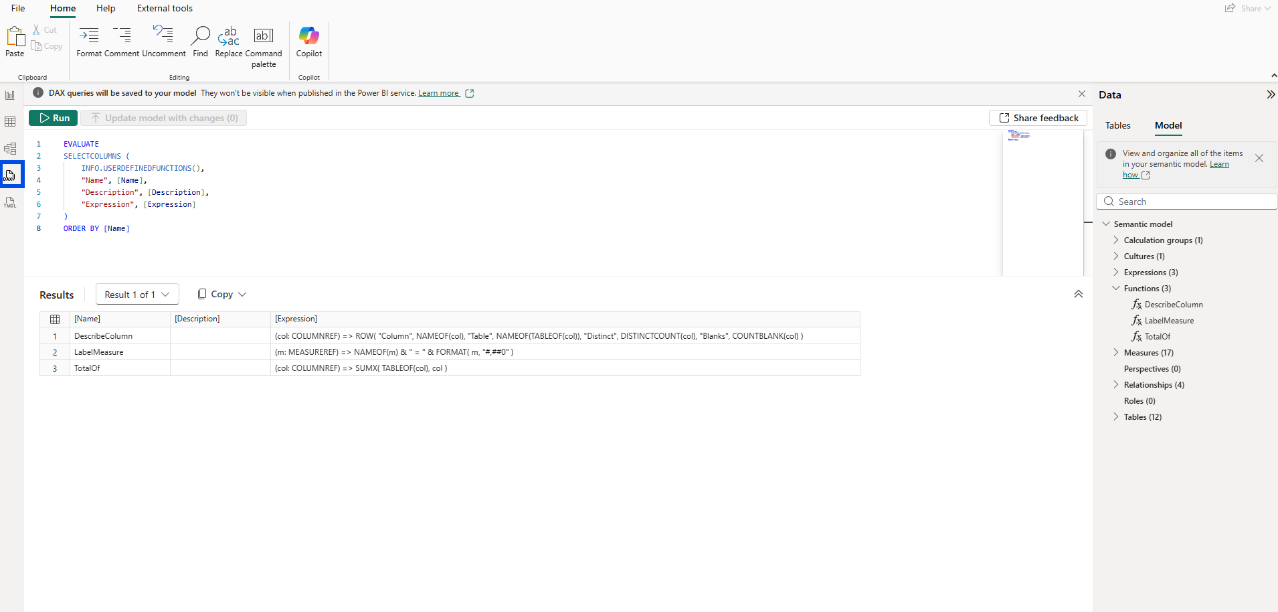This screenshot has height=612, width=1278.
Task: Open the External tools tab
Action: pos(165,9)
